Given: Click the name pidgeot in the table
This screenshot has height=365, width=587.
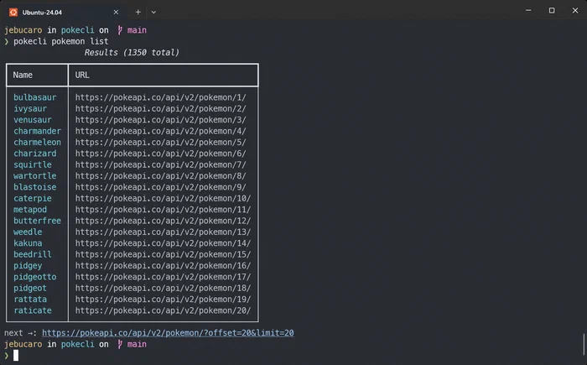Looking at the screenshot, I should (x=30, y=288).
